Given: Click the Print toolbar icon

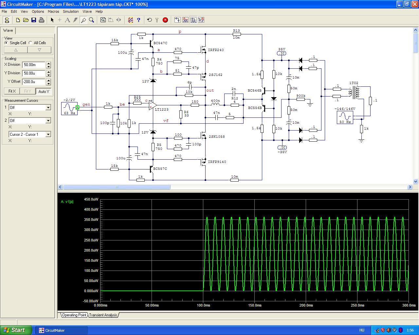Looking at the screenshot, I should point(42,20).
